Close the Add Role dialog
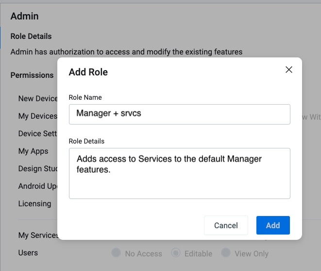Image resolution: width=321 pixels, height=271 pixels. (289, 70)
